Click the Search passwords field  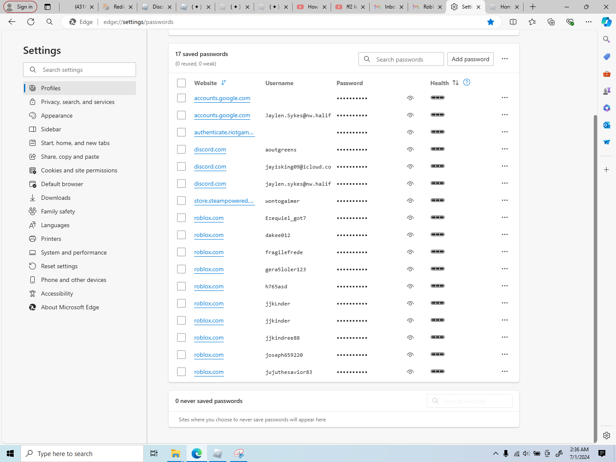click(x=401, y=59)
